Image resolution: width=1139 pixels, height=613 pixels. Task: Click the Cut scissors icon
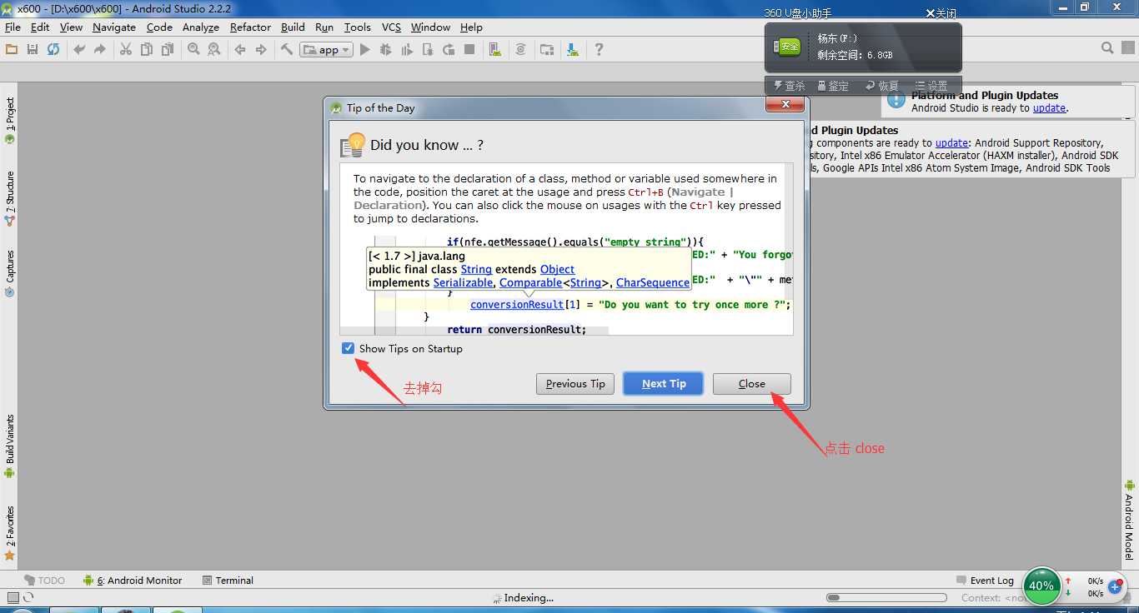(126, 49)
